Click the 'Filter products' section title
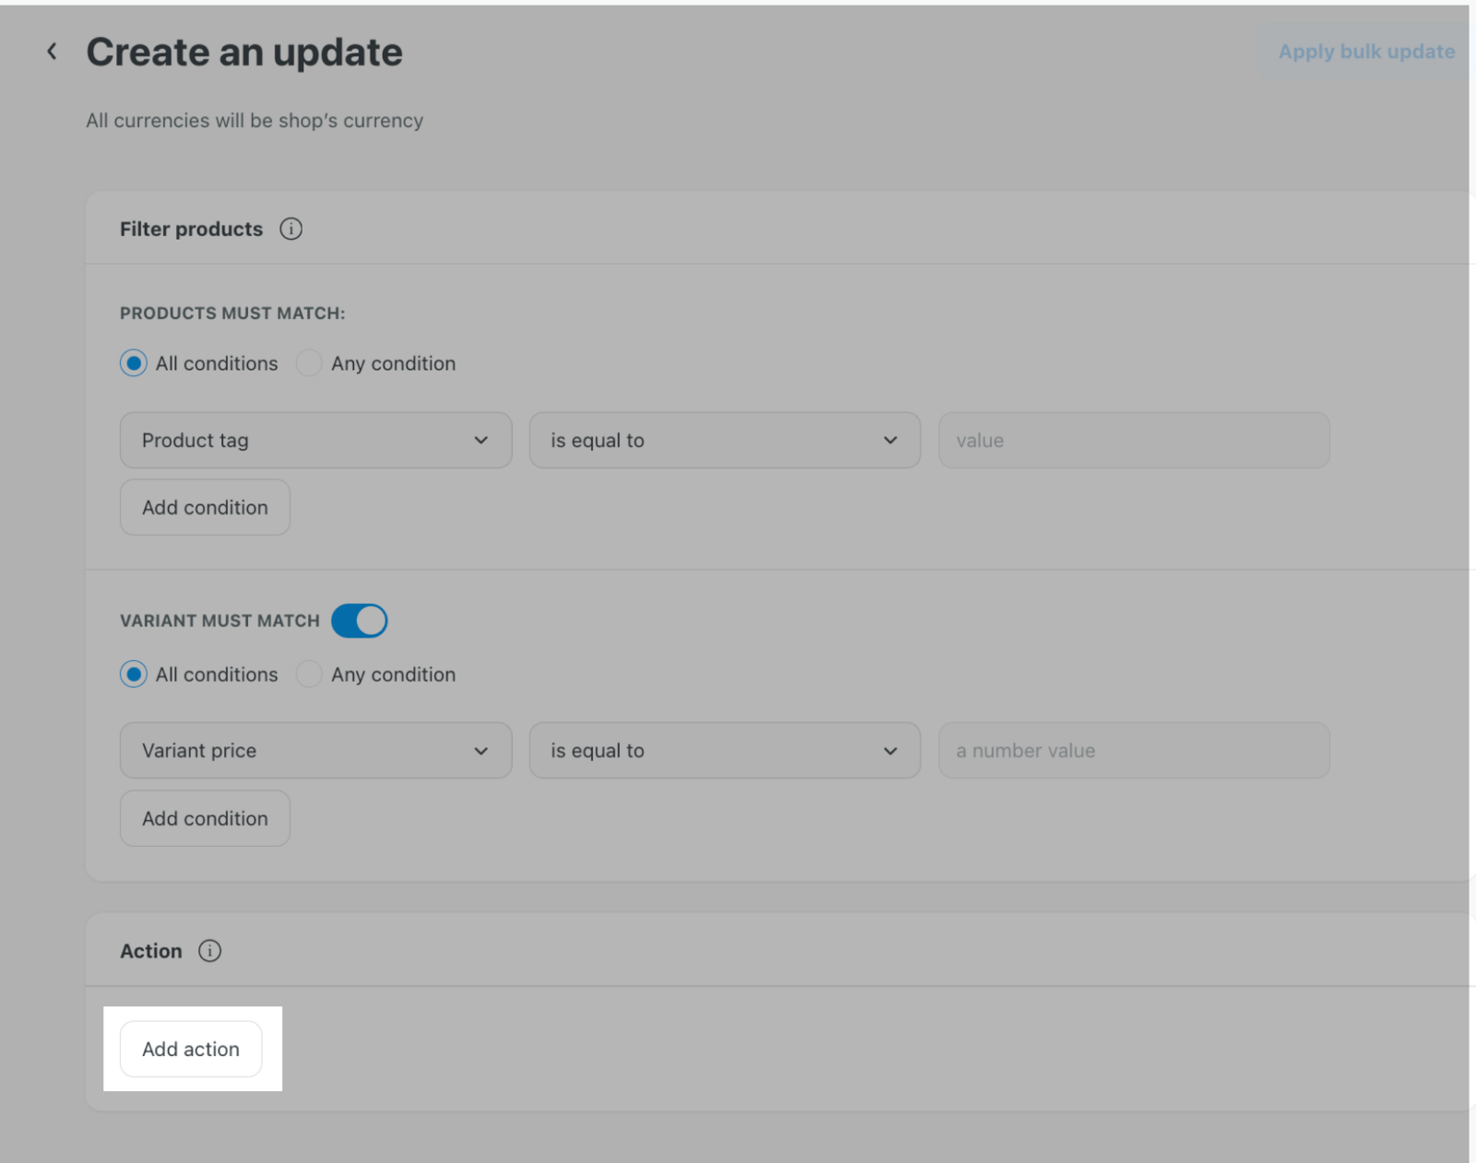 tap(191, 229)
